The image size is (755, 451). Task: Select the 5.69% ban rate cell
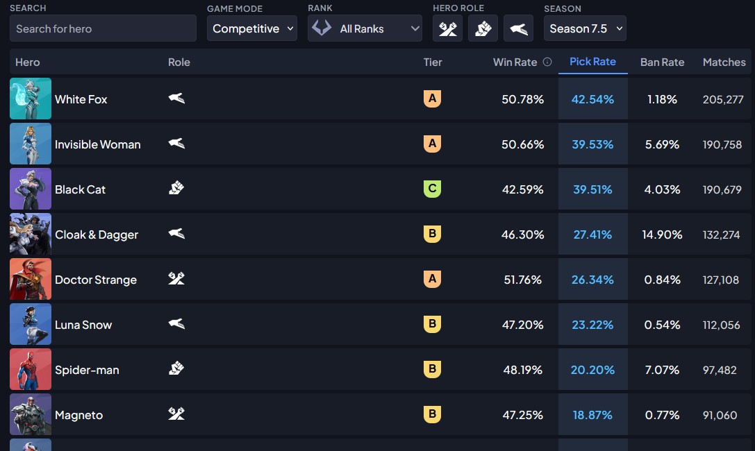[x=662, y=144]
